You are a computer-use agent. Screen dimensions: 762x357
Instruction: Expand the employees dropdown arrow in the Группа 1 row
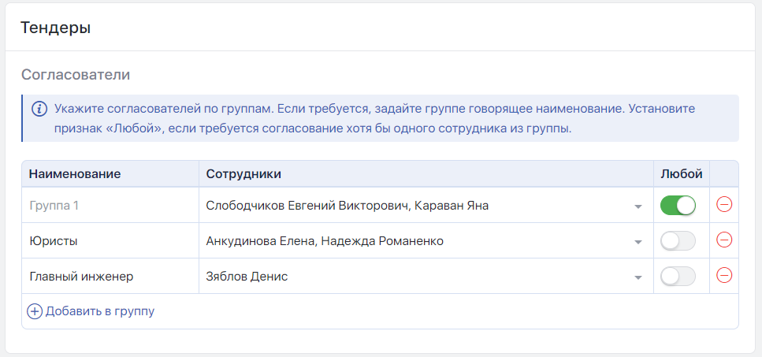point(637,206)
